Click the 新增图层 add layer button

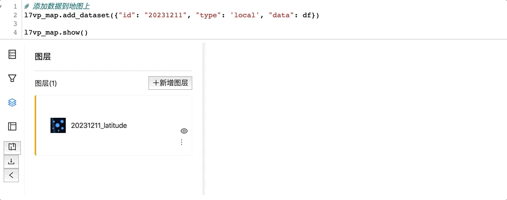pos(170,83)
